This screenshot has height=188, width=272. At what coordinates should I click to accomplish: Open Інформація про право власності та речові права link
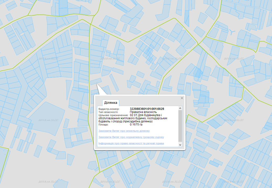click(x=131, y=143)
